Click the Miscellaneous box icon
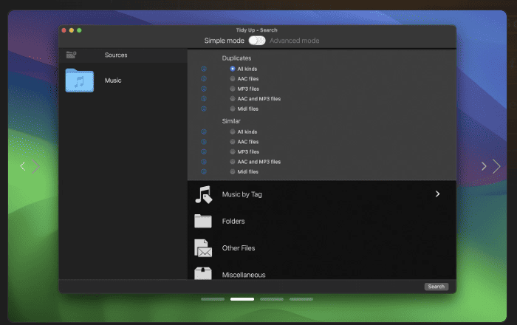The image size is (517, 325). pos(203,273)
